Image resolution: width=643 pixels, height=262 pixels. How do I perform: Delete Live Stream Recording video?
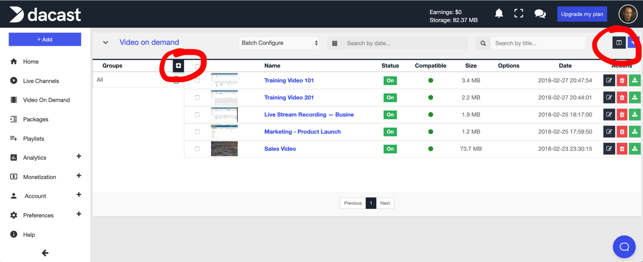coord(622,115)
